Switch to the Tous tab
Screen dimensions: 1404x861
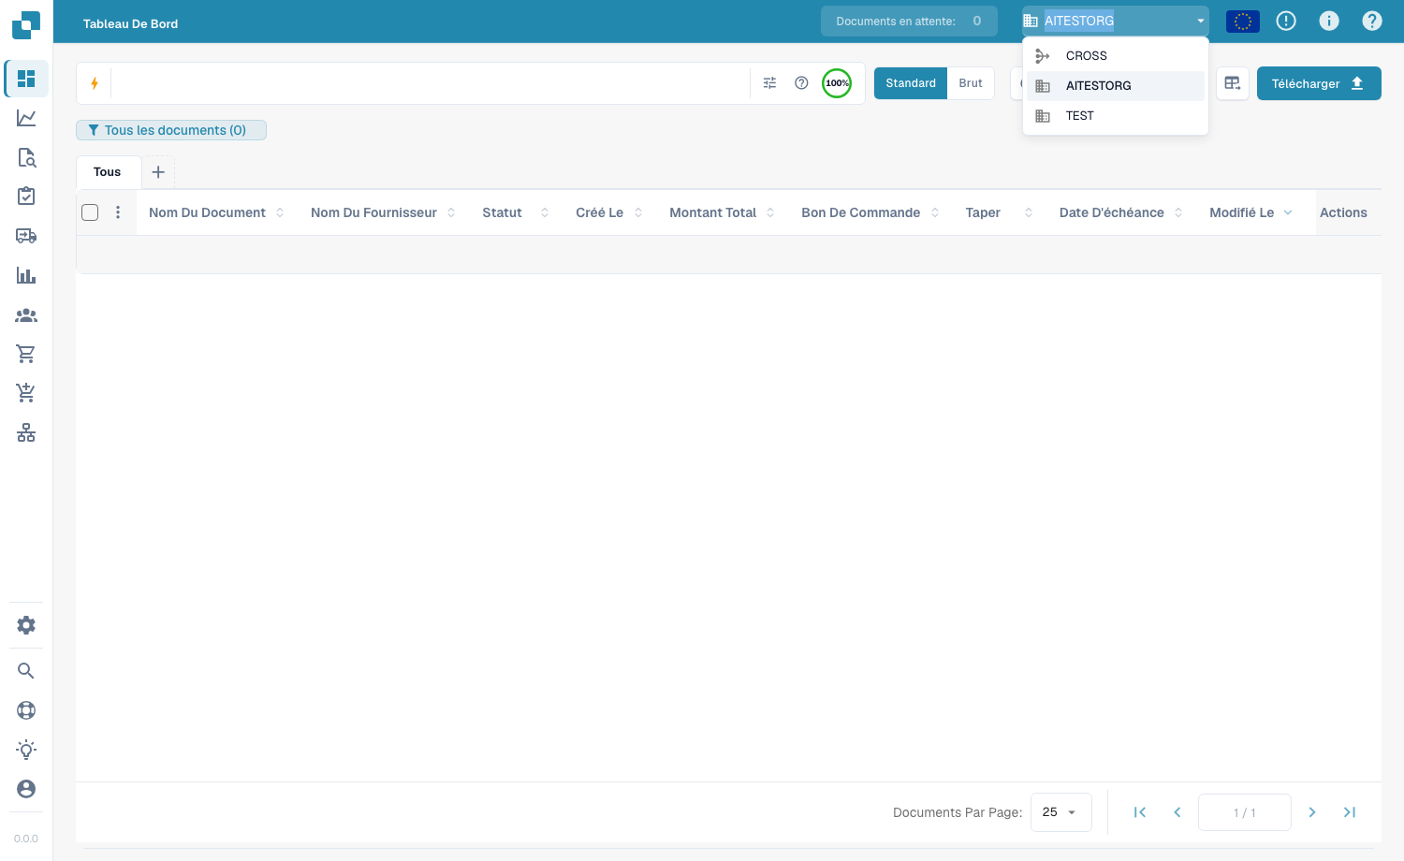(x=108, y=172)
